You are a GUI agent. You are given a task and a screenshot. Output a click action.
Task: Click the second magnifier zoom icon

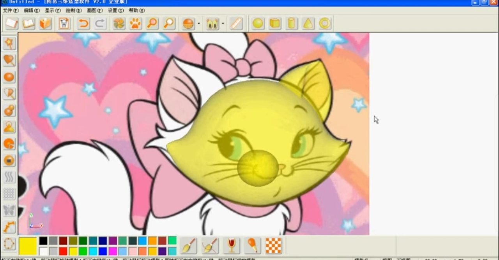click(169, 24)
